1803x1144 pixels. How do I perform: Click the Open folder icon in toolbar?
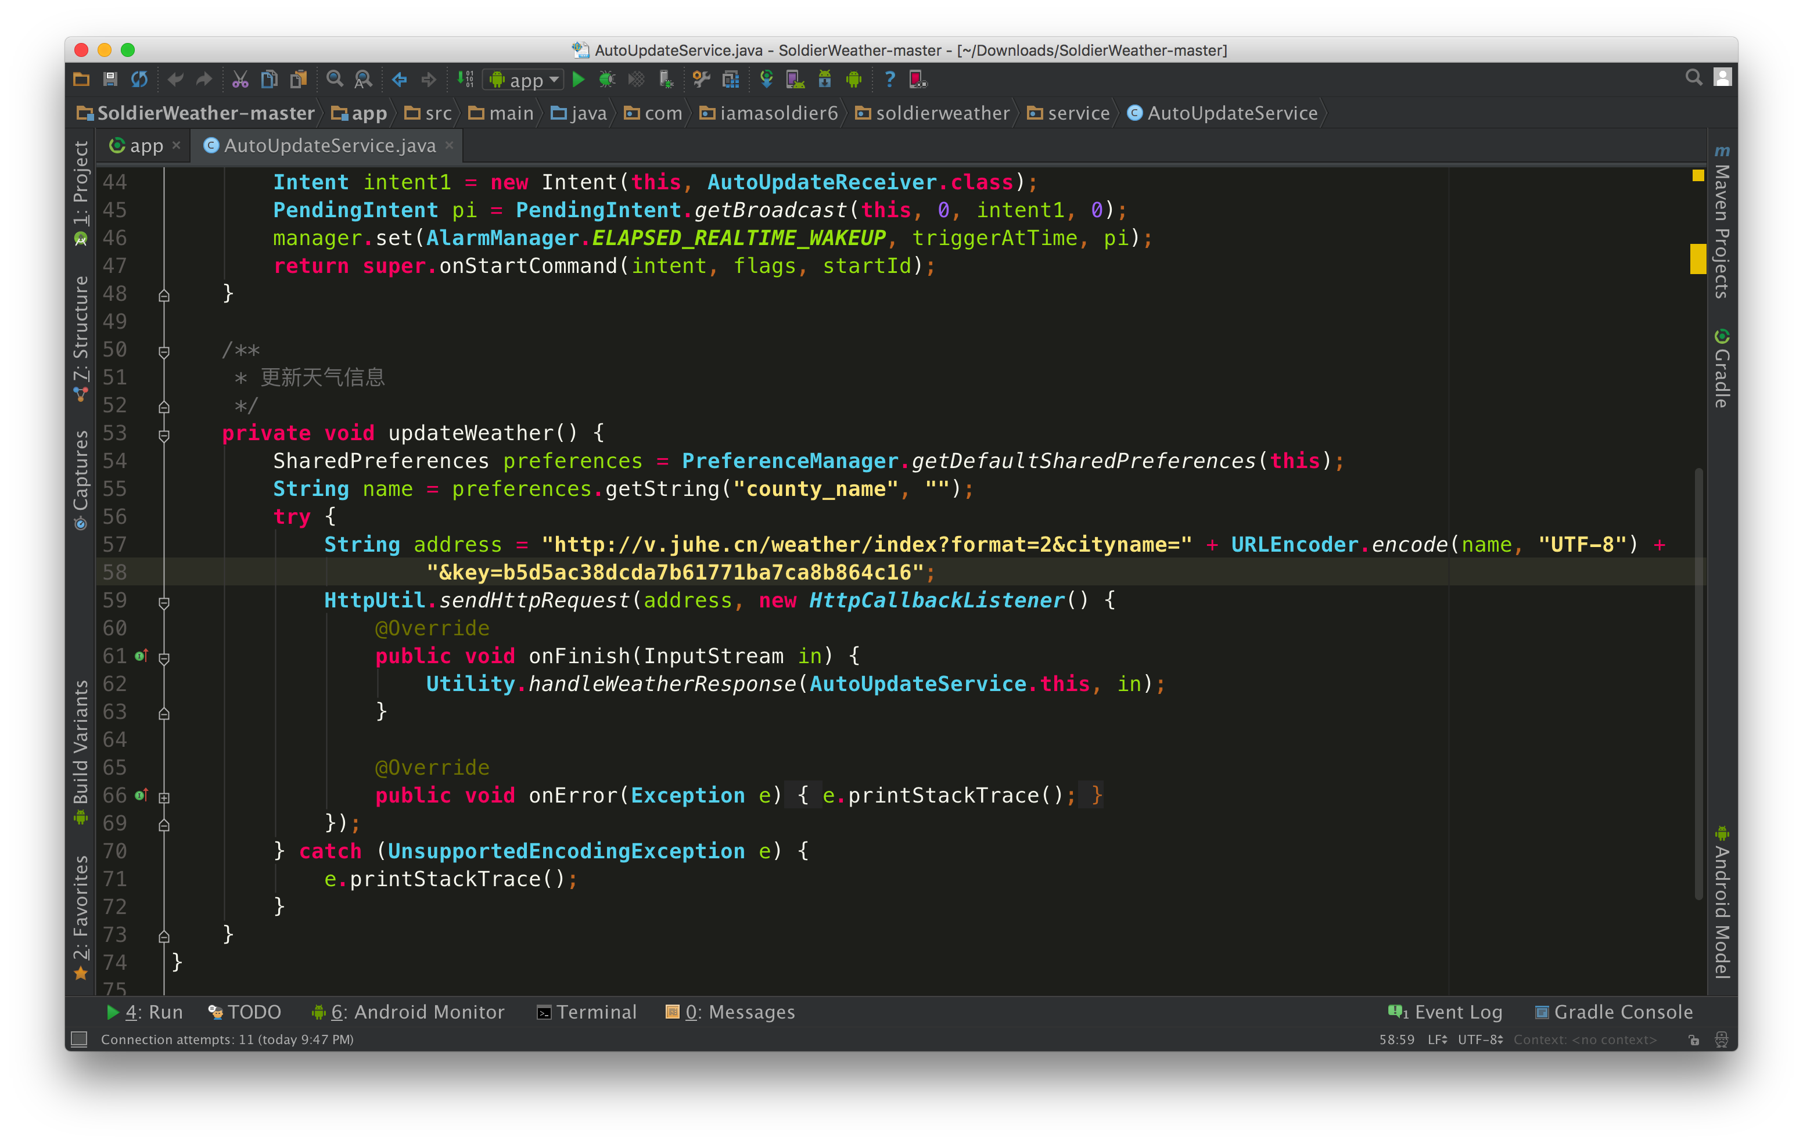[x=81, y=80]
